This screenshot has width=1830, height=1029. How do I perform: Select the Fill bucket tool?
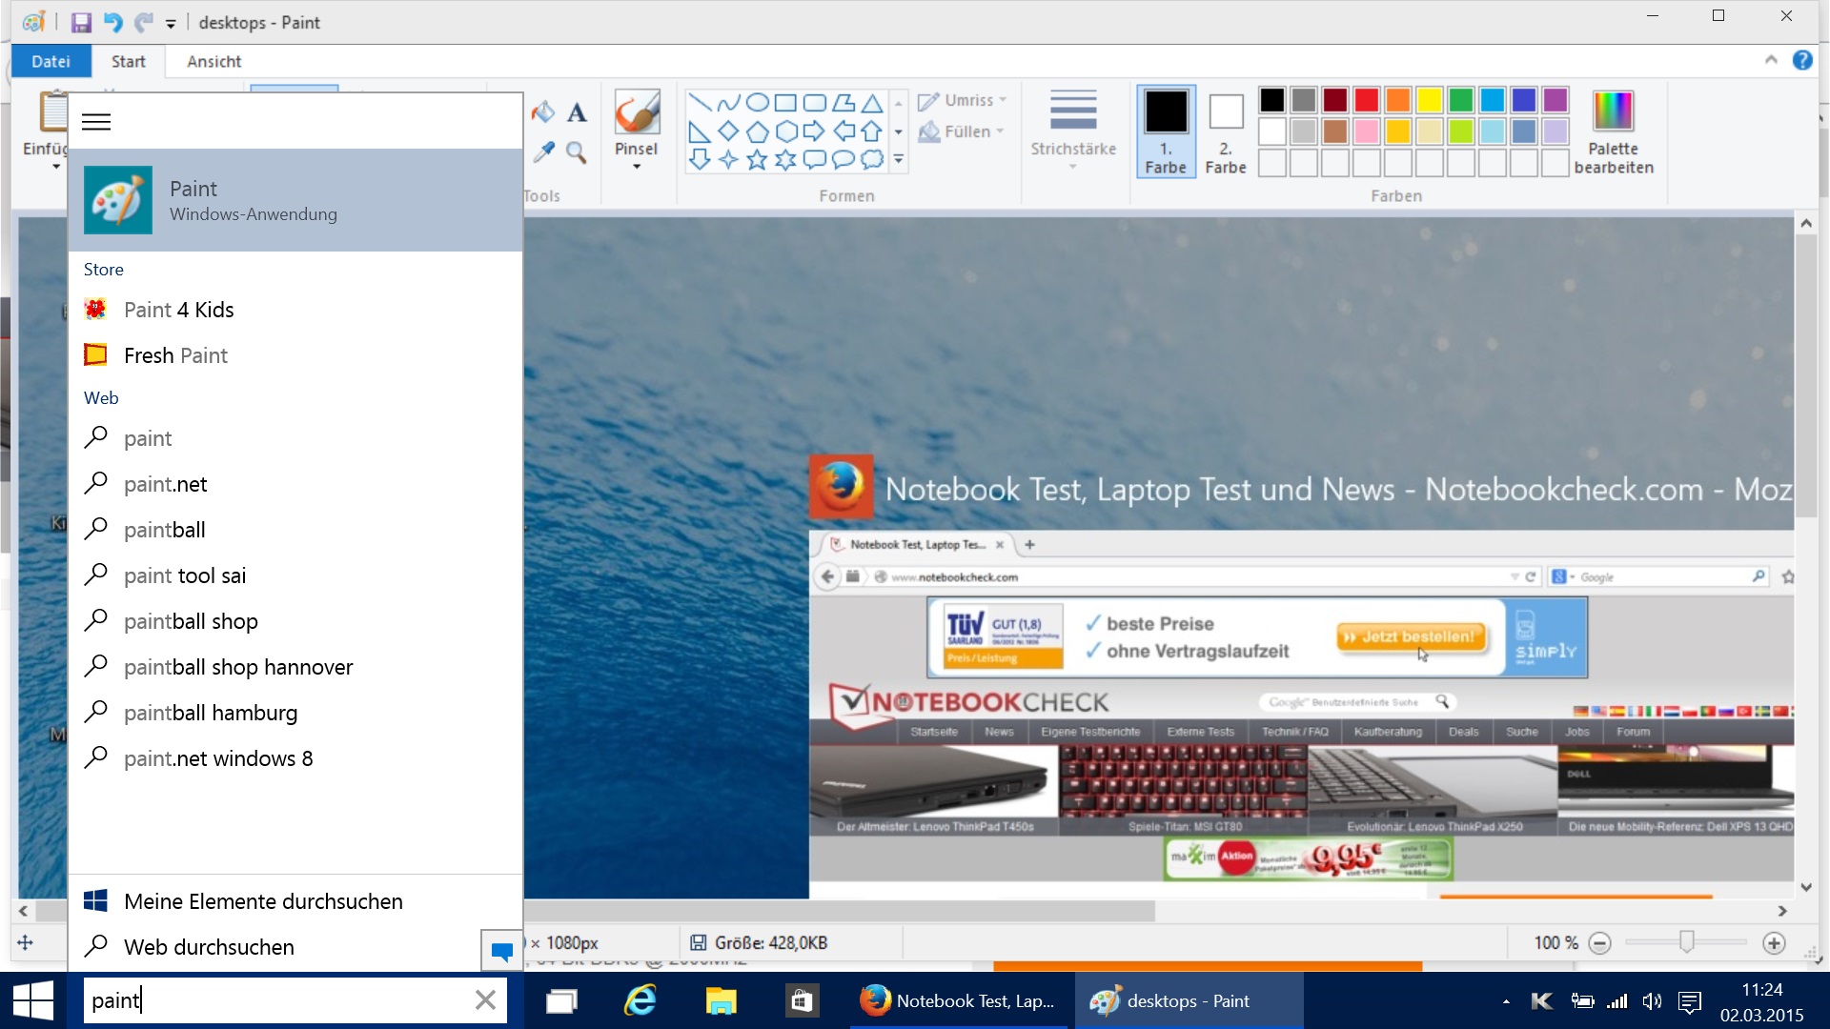click(x=543, y=112)
